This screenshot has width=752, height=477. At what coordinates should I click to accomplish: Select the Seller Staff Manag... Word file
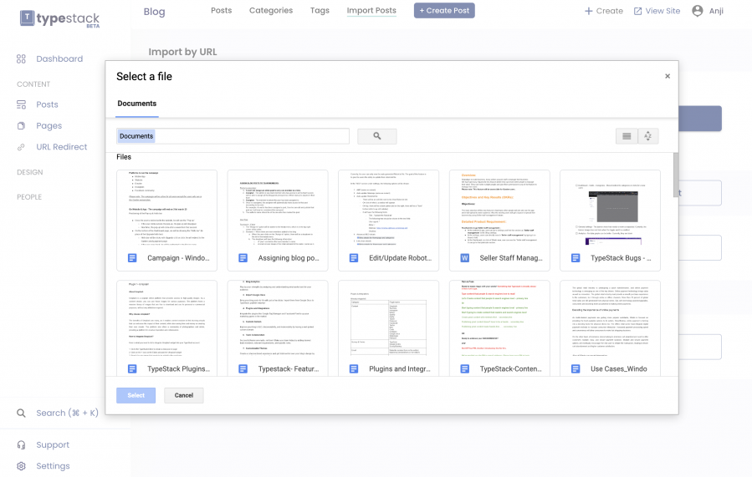point(499,221)
